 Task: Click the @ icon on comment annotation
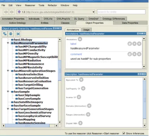(x=130, y=54)
